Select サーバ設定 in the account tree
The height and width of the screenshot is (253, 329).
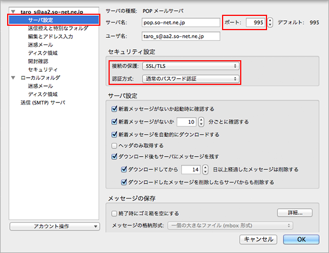click(42, 20)
